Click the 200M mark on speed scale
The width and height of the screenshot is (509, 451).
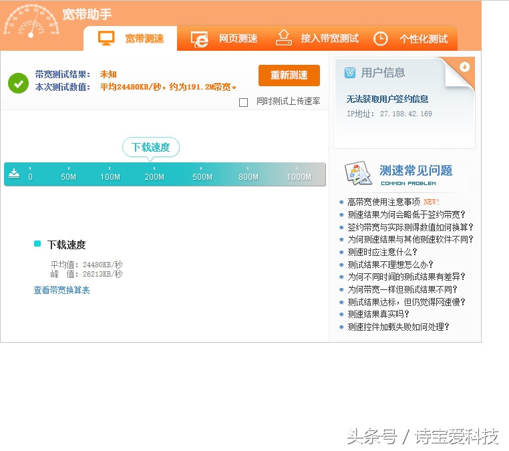[154, 176]
